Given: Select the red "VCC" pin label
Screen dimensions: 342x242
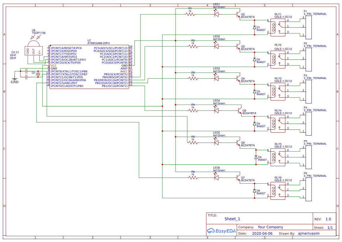Looking at the screenshot, I should click(54, 66).
